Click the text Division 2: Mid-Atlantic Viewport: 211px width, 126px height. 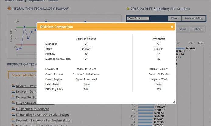tap(86, 74)
